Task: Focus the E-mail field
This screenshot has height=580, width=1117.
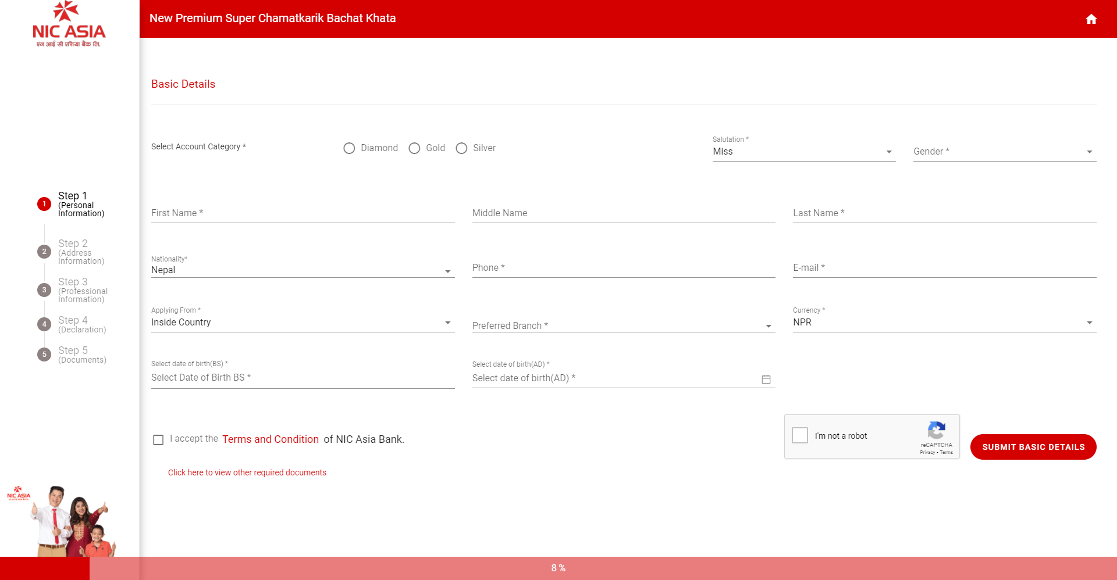Action: tap(944, 267)
